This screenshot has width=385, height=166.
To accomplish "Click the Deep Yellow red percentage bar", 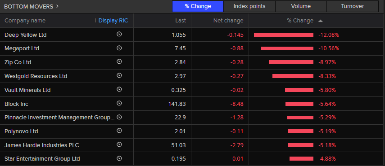I will coord(284,35).
